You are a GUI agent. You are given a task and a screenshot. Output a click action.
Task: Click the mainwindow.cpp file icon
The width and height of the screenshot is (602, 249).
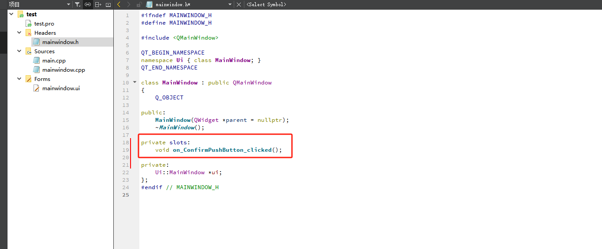pyautogui.click(x=37, y=70)
